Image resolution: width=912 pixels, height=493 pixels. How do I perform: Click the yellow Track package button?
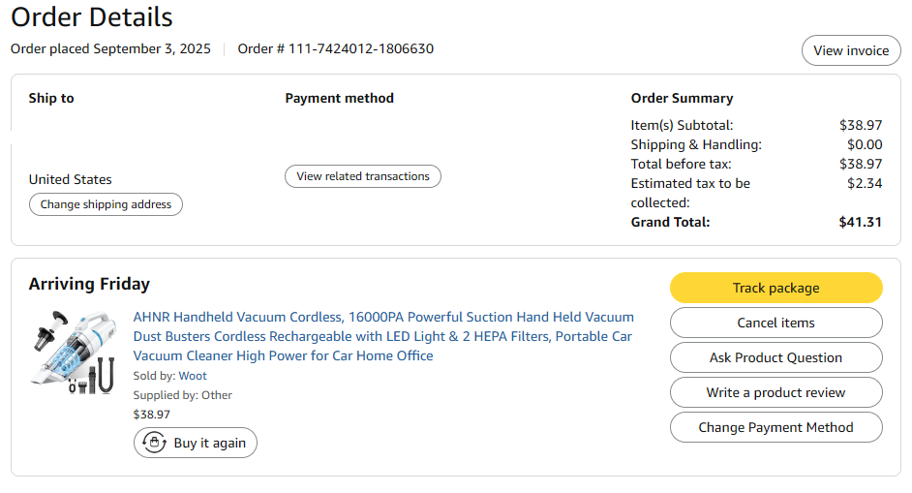775,288
